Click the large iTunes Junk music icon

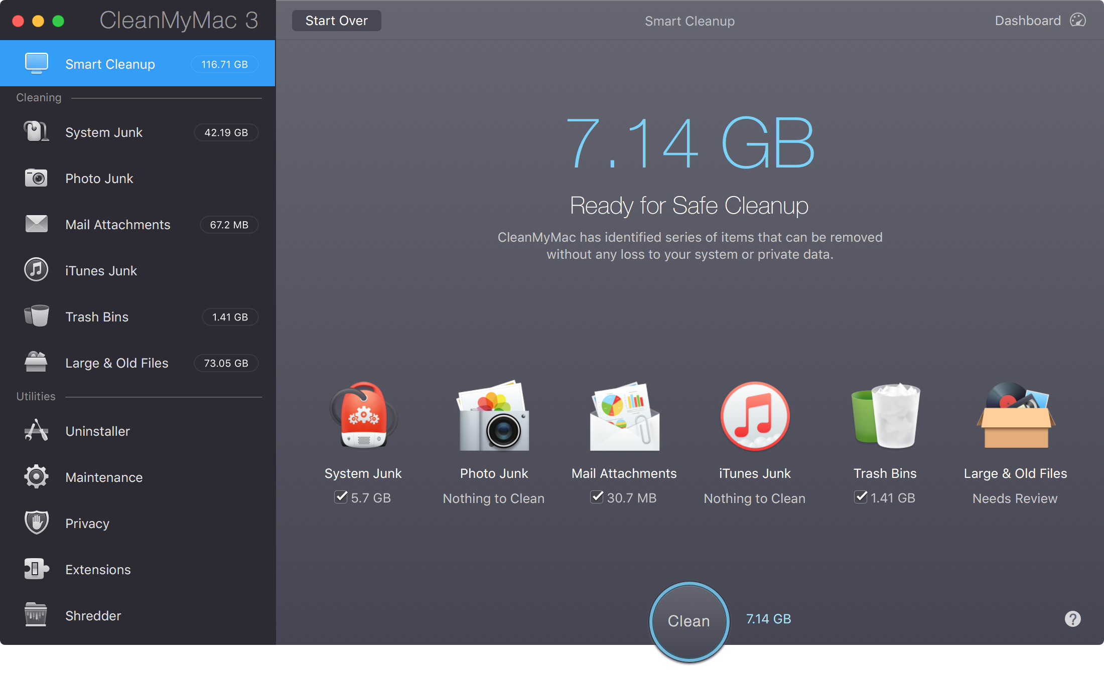[755, 416]
